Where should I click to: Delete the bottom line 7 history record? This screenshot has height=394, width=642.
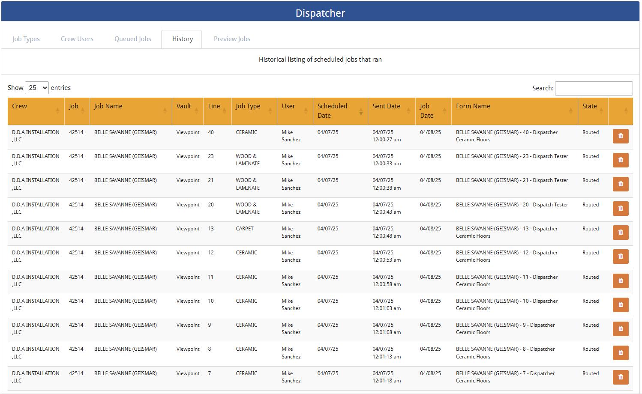[621, 377]
